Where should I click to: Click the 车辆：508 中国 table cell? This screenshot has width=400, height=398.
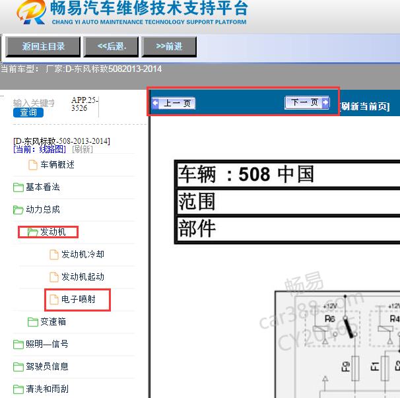tap(288, 174)
